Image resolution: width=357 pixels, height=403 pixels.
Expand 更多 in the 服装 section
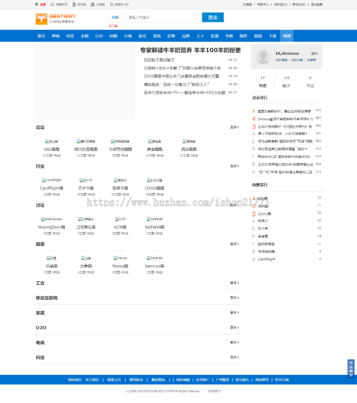point(234,244)
